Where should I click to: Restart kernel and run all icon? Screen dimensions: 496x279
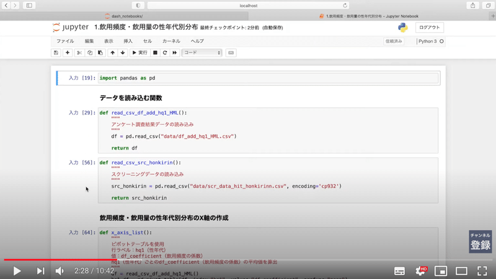click(175, 53)
